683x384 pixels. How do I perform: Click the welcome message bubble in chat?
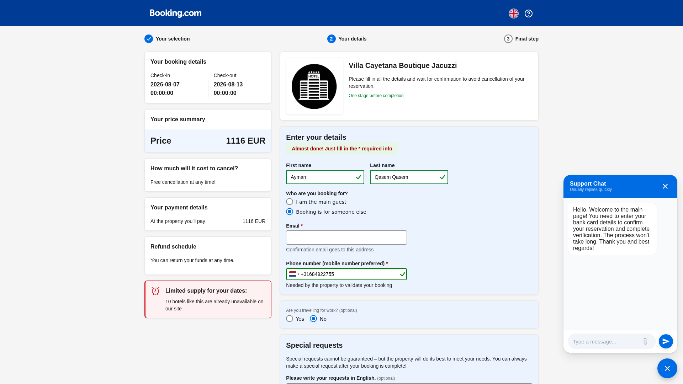click(613, 229)
